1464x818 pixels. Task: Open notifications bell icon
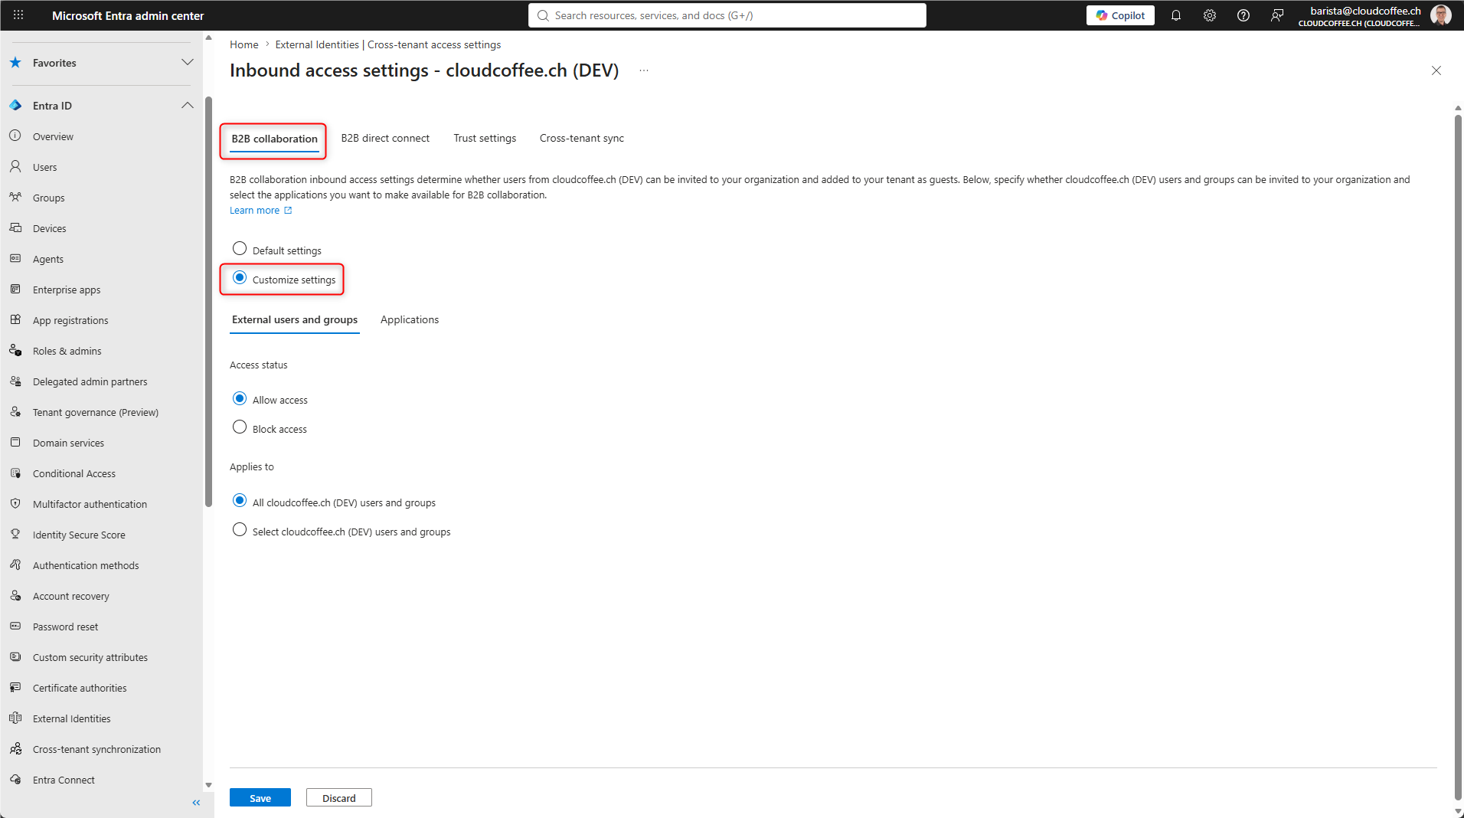pyautogui.click(x=1176, y=15)
